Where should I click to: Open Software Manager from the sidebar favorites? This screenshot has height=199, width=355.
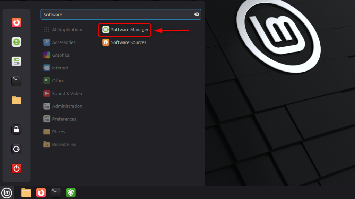[16, 42]
